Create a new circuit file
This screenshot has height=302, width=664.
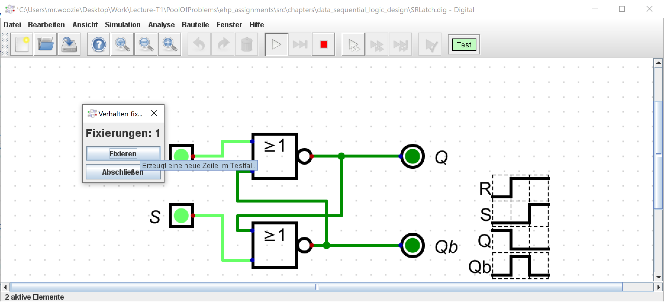click(22, 44)
